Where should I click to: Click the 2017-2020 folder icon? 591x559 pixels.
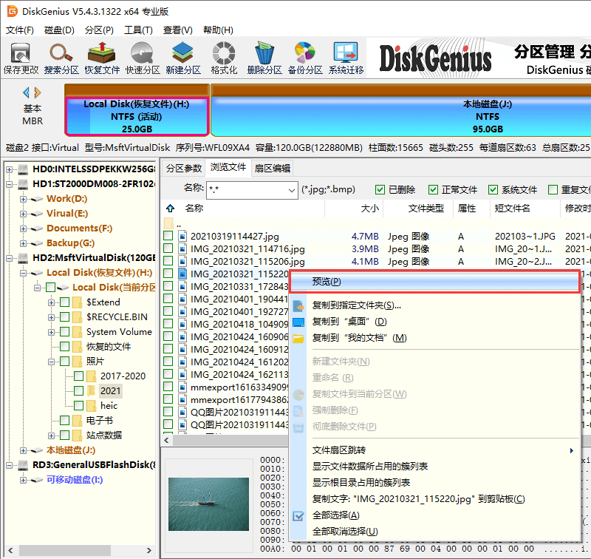click(x=91, y=376)
